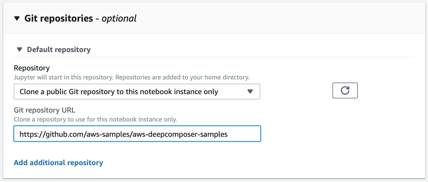Focus the Git repository URL field
428x182 pixels.
point(137,134)
